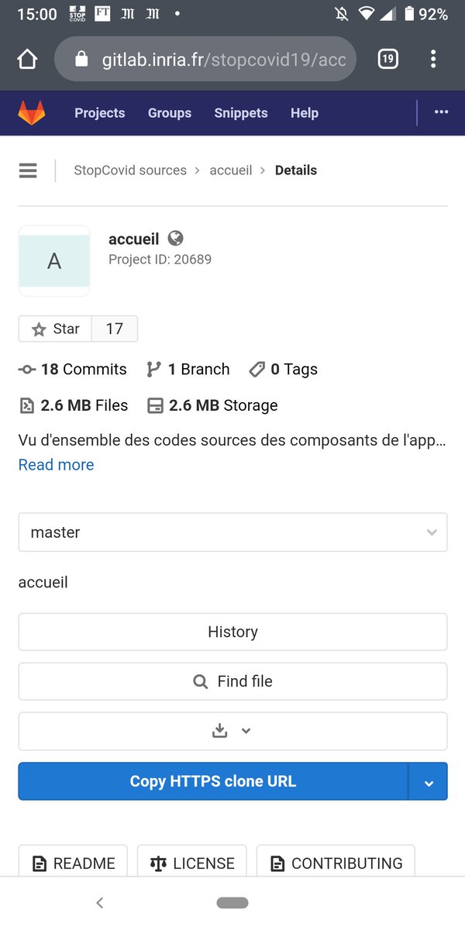
Task: Tap Project ID: 20689 text
Action: point(160,260)
